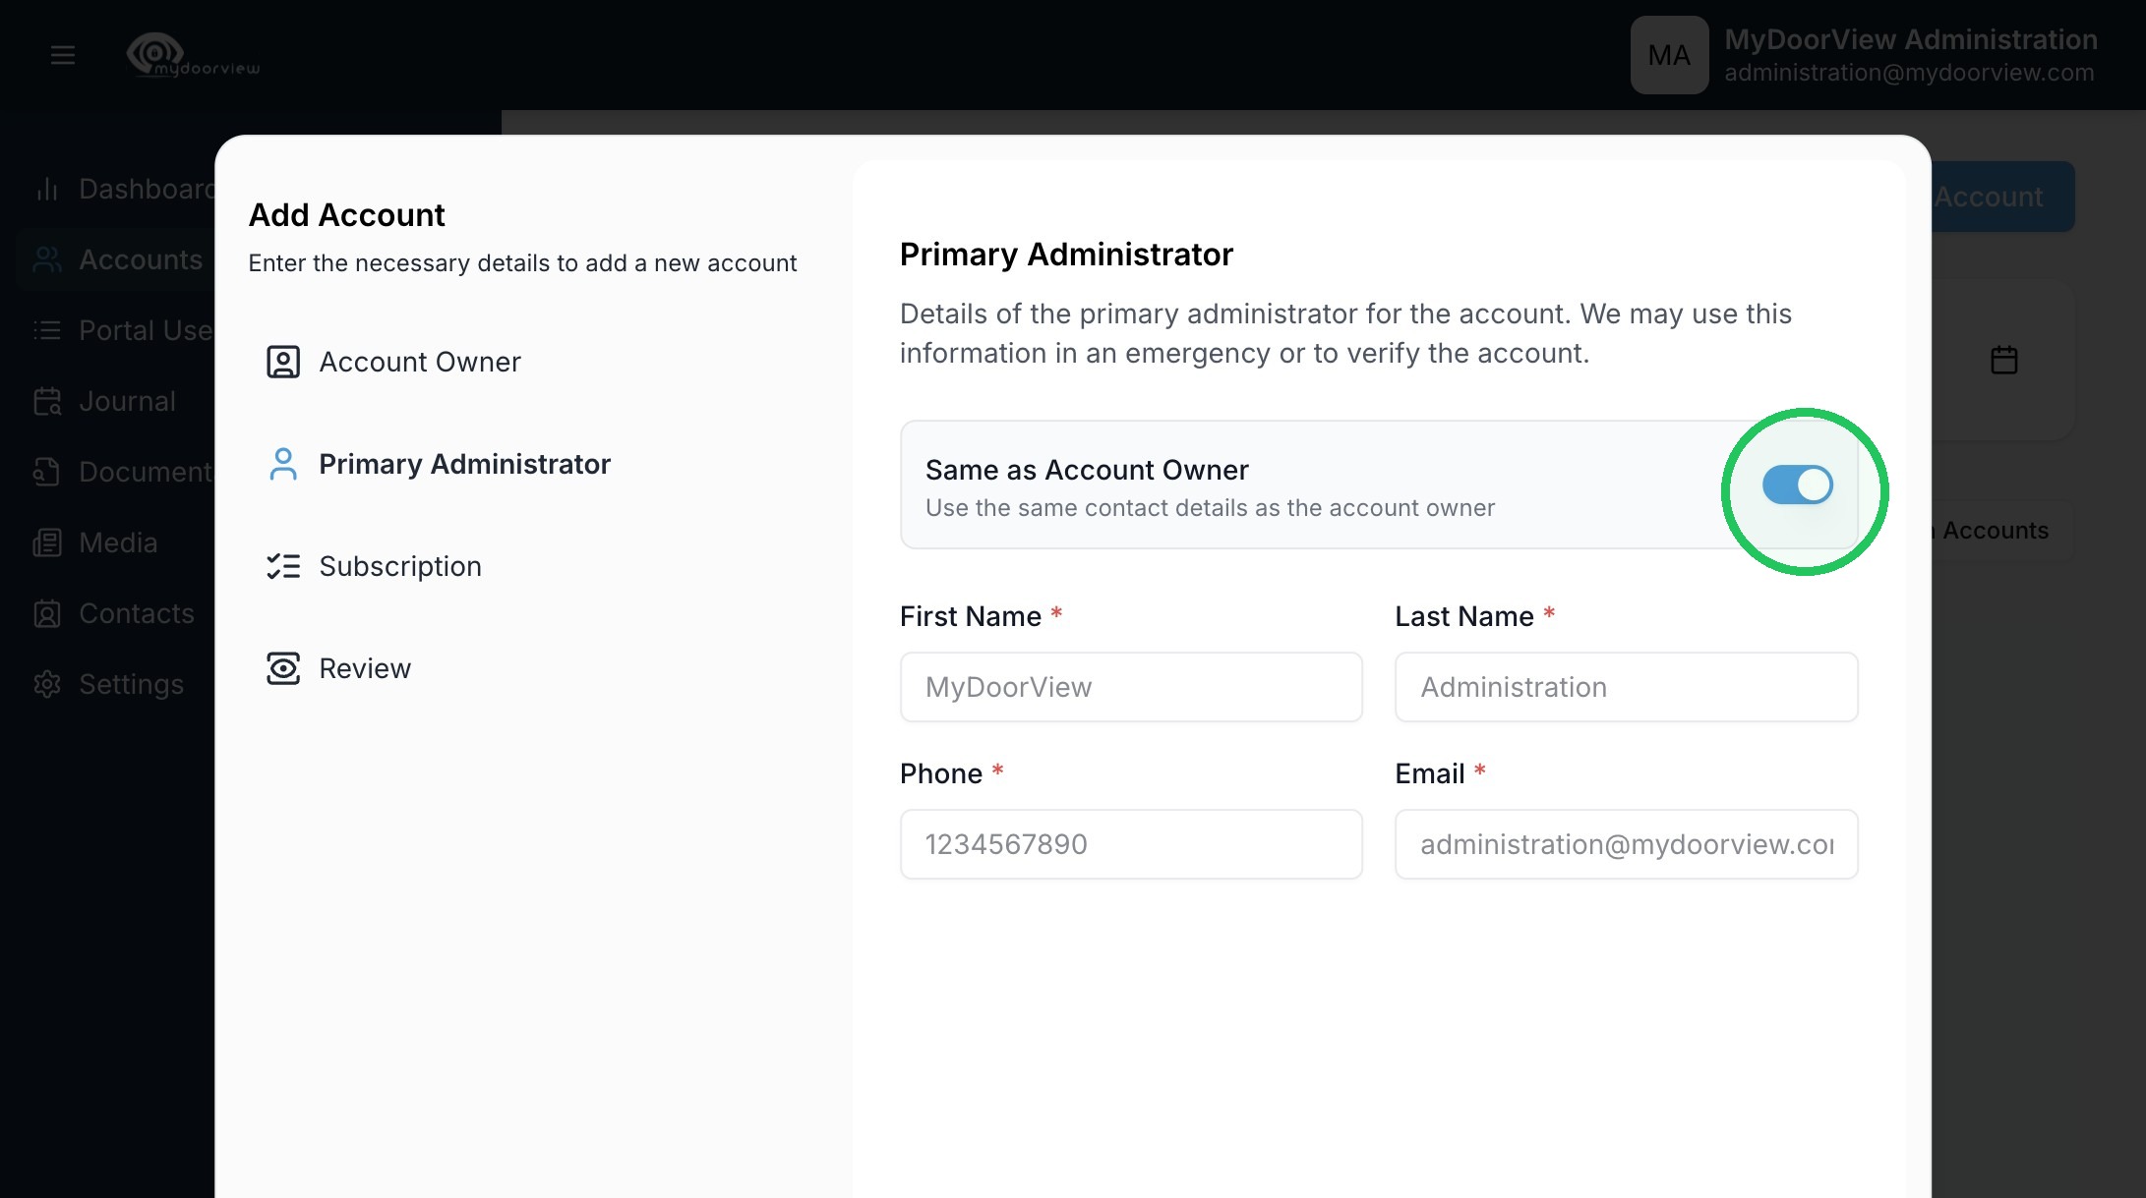Click the Last Name field label
2146x1198 pixels.
point(1464,616)
